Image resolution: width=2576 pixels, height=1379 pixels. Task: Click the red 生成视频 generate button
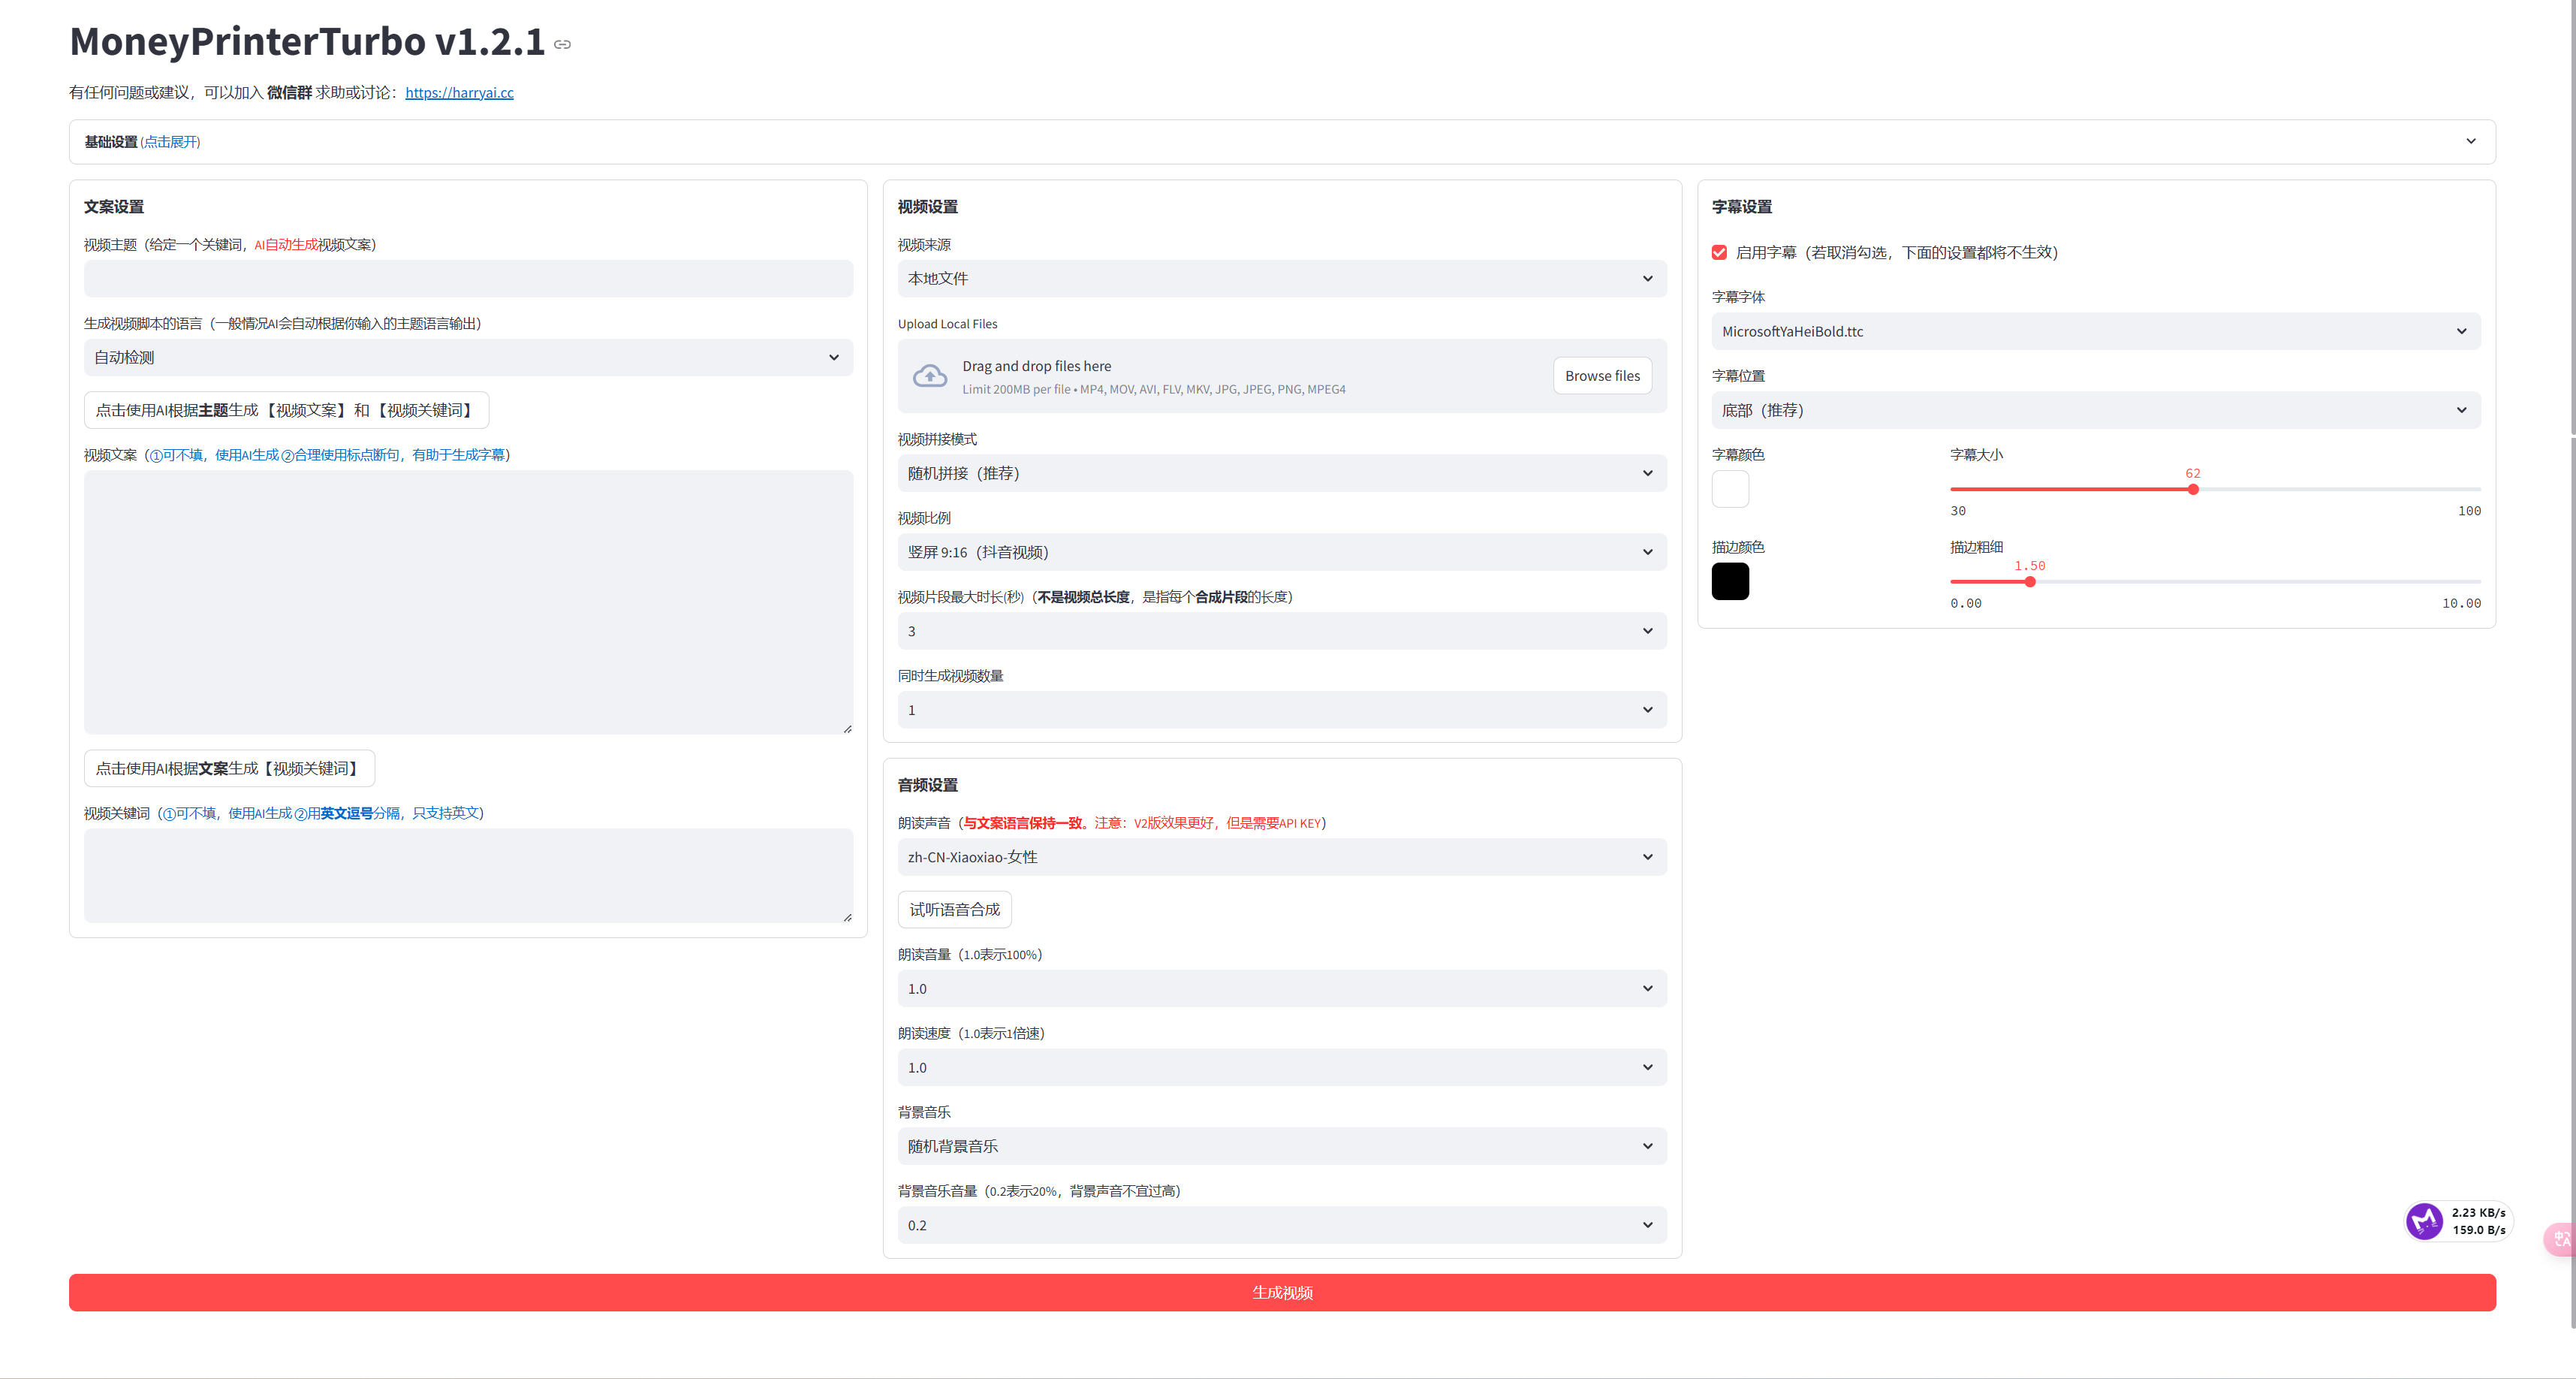click(x=1281, y=1292)
